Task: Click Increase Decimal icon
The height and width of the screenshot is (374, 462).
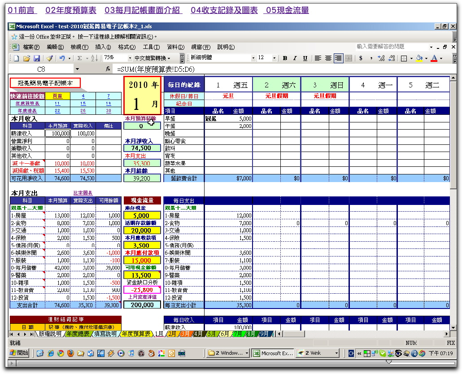Action: pos(381,58)
